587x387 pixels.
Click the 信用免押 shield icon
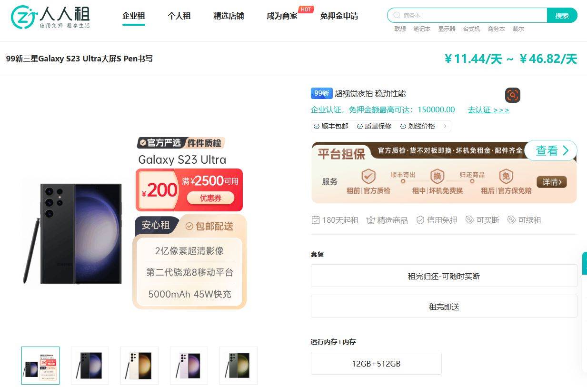click(420, 220)
